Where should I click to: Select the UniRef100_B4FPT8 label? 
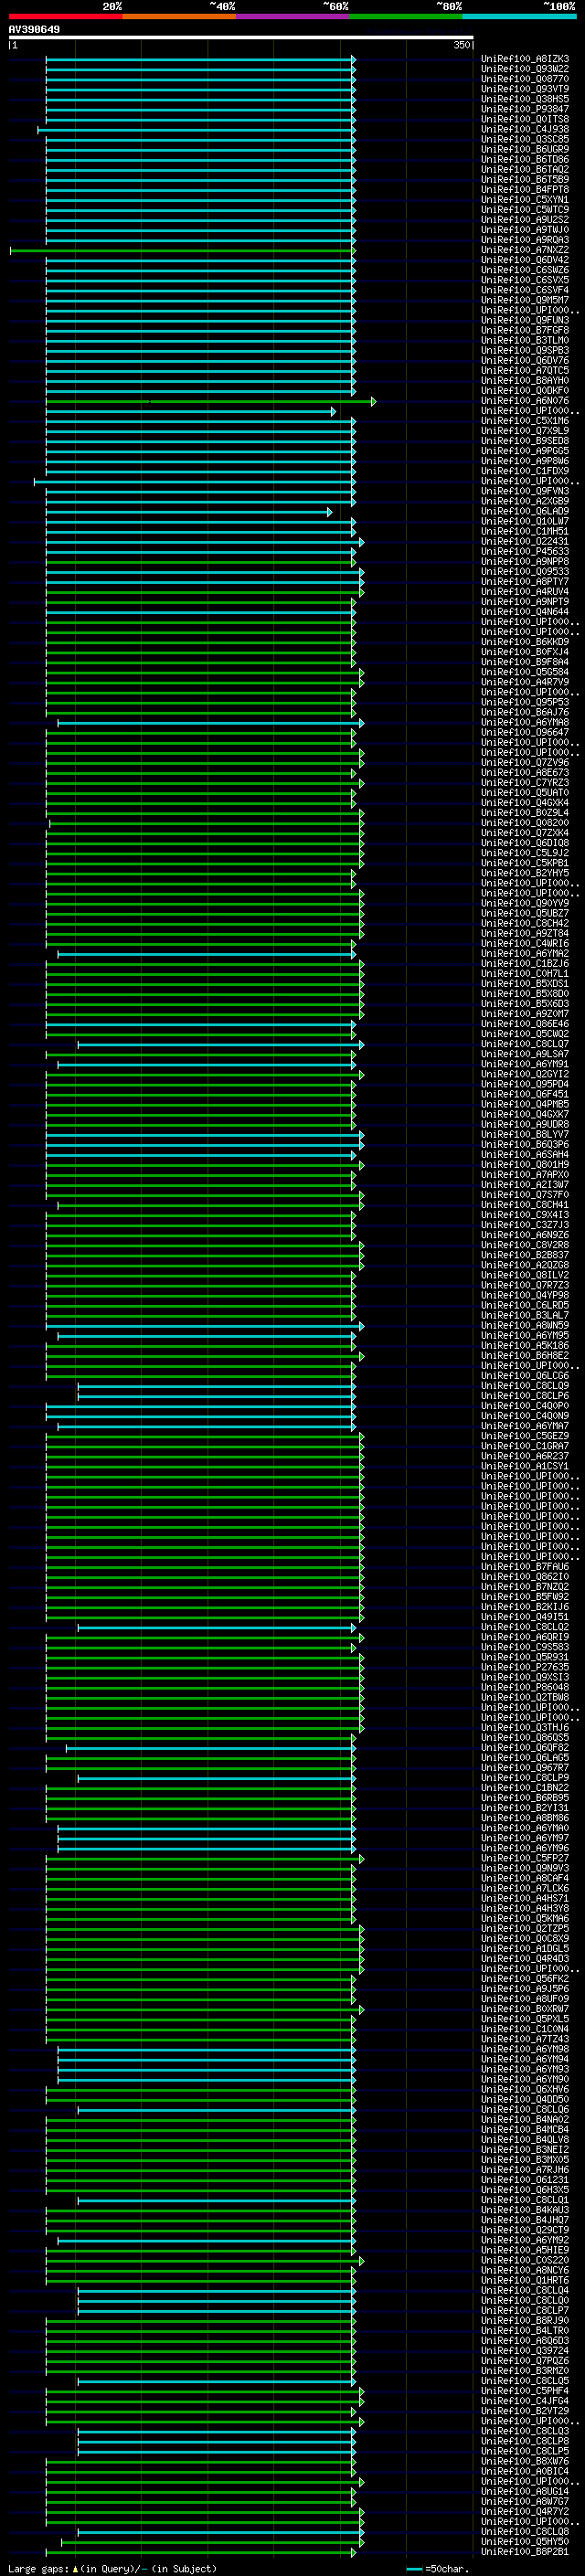click(525, 189)
